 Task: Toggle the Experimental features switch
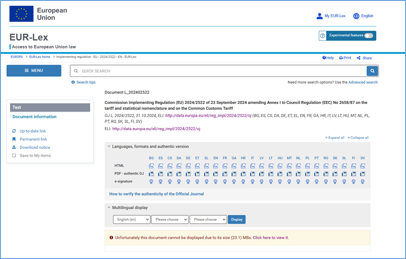point(368,35)
